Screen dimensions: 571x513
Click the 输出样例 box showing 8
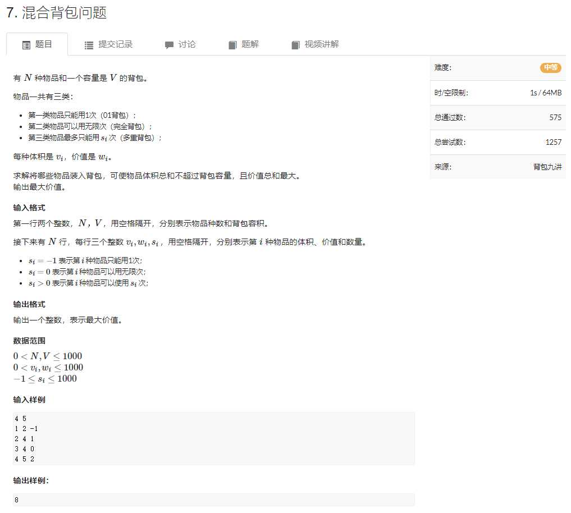[213, 500]
